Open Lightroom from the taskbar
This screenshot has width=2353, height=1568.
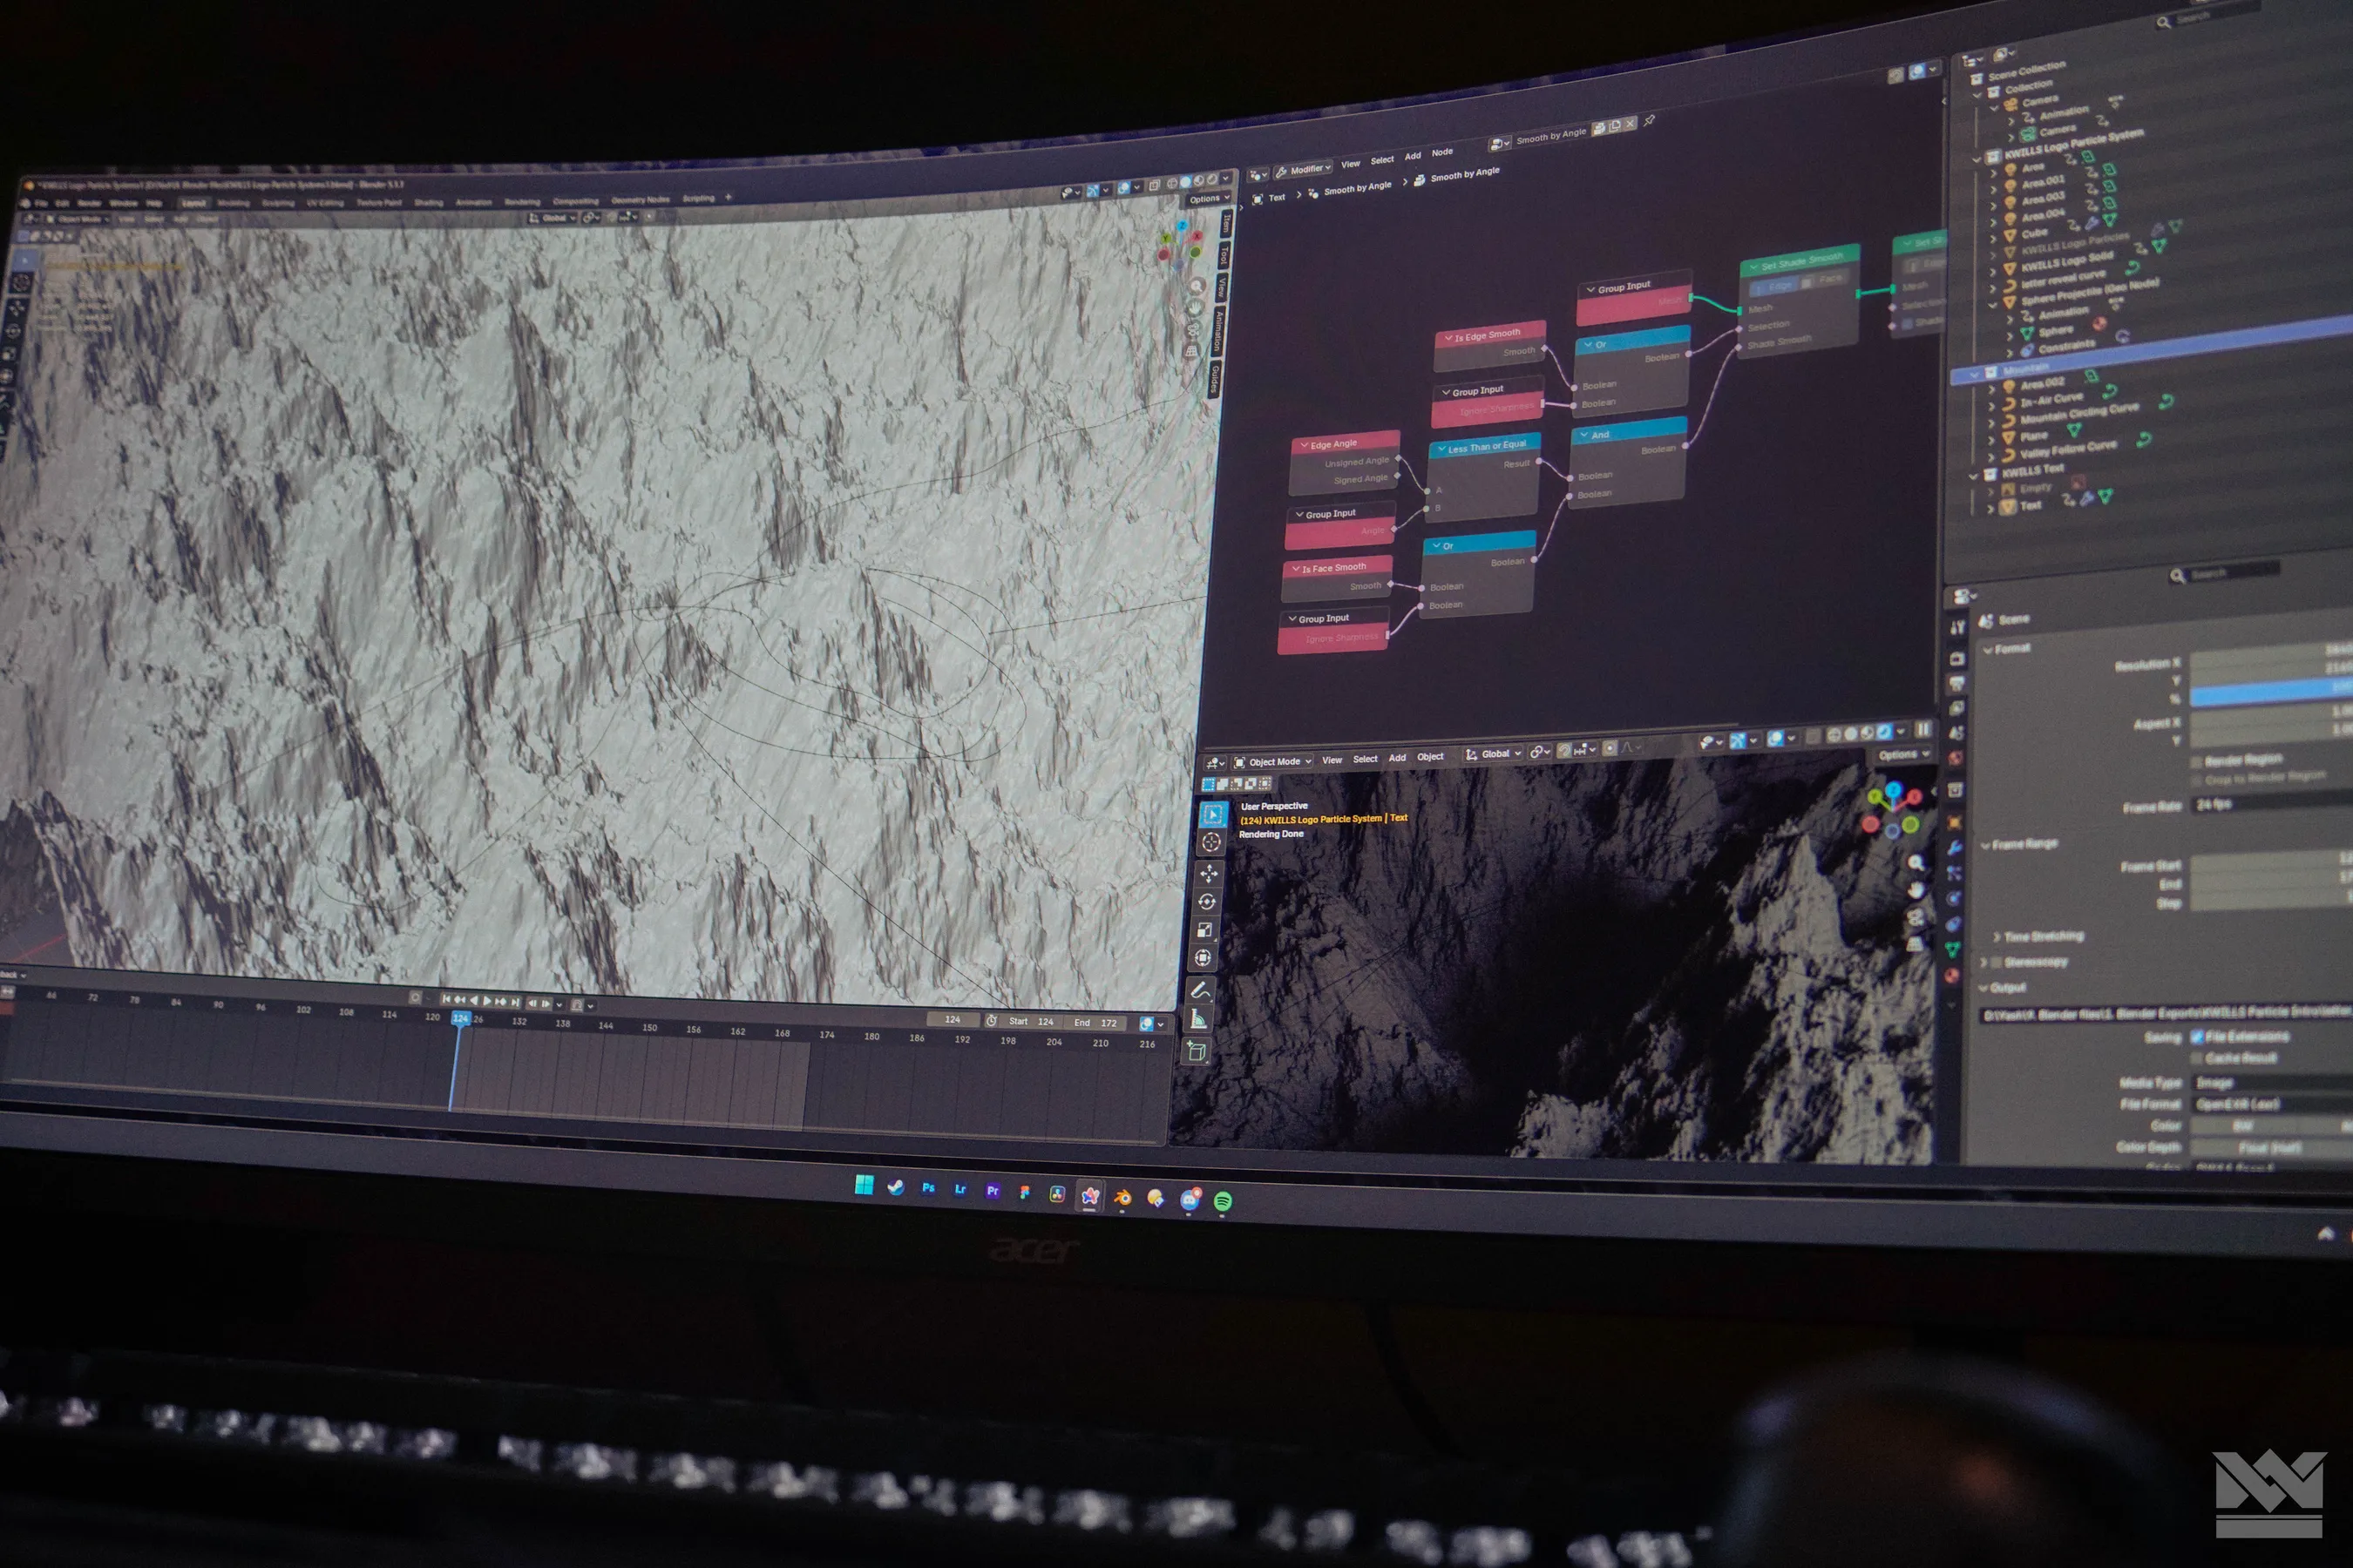point(960,1189)
